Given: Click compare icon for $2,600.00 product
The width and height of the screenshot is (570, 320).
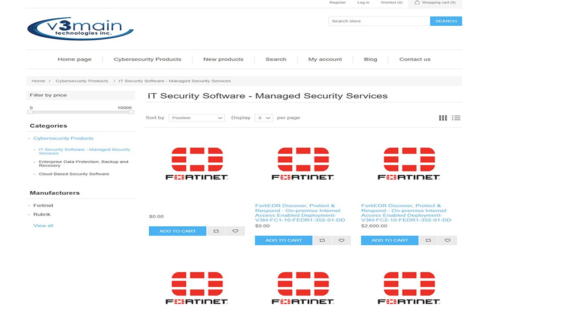Looking at the screenshot, I should pyautogui.click(x=428, y=240).
